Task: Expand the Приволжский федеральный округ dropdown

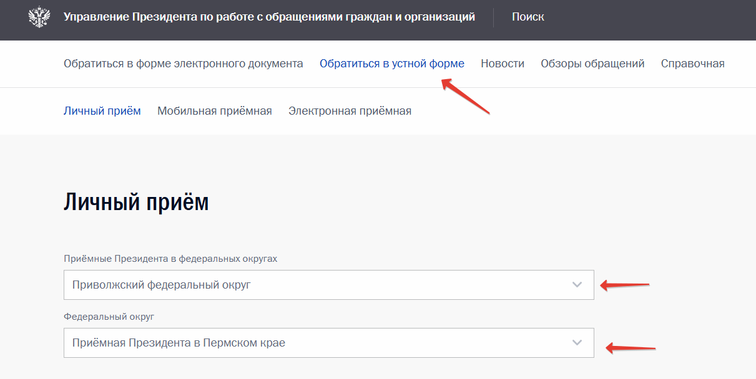Action: coord(329,285)
